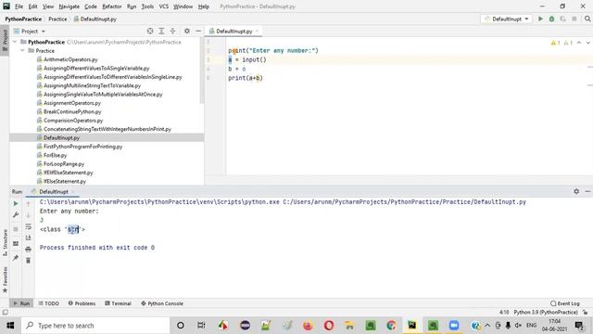The width and height of the screenshot is (593, 334).
Task: Start debugging with the bug icon
Action: tap(552, 19)
